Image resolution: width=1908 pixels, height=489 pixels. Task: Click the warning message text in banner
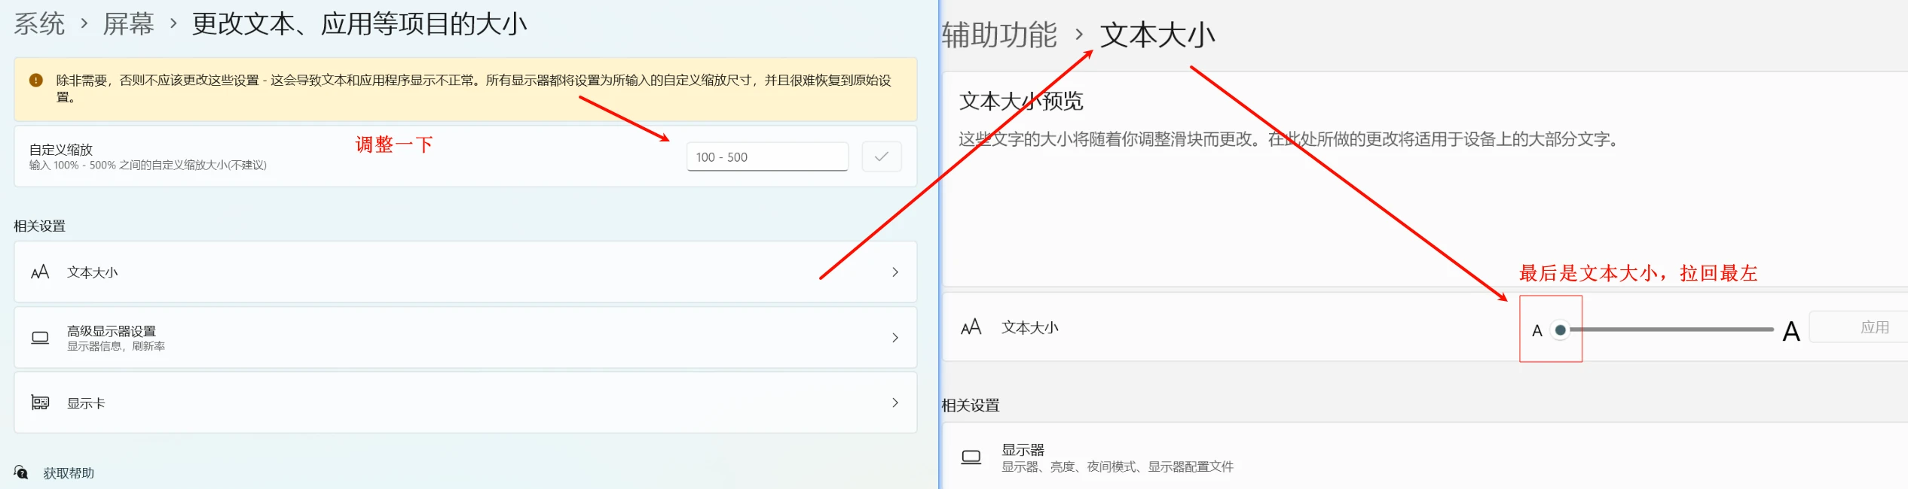473,88
